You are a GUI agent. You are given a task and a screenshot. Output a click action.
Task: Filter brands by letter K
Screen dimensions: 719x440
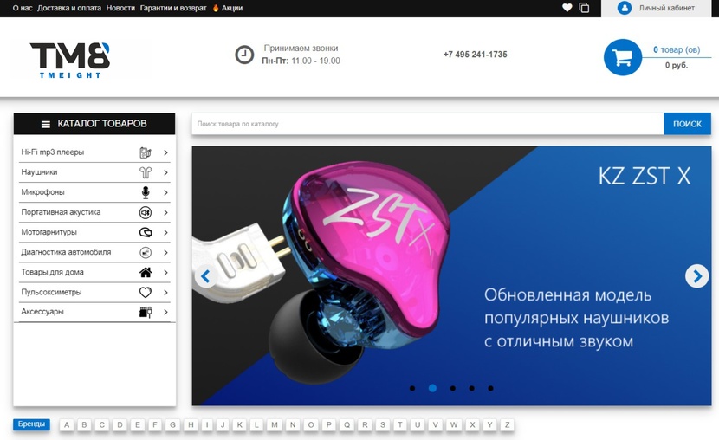(239, 425)
